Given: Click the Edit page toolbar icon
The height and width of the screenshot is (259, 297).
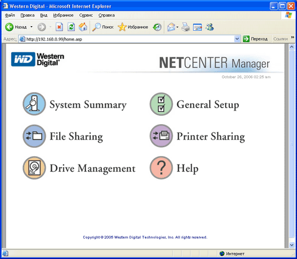Looking at the screenshot, I should pyautogui.click(x=198, y=27).
